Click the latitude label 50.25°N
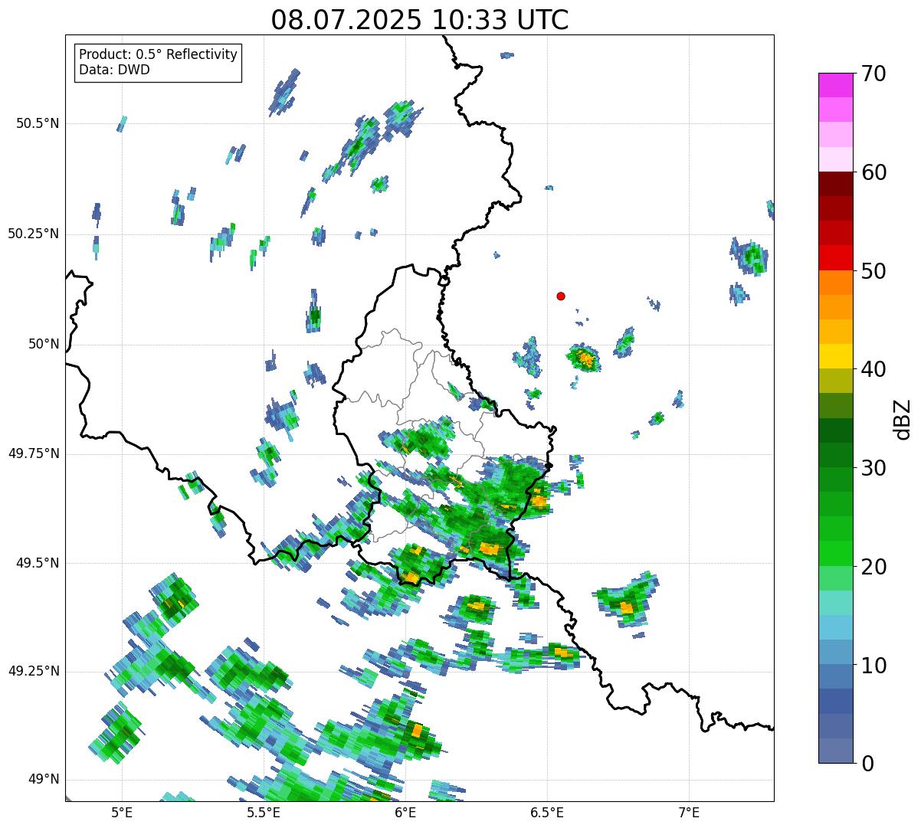Viewport: 921px width, 828px height. pos(34,234)
